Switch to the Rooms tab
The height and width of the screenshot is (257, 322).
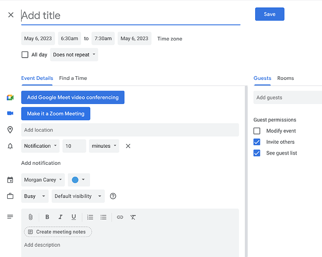[x=285, y=78]
